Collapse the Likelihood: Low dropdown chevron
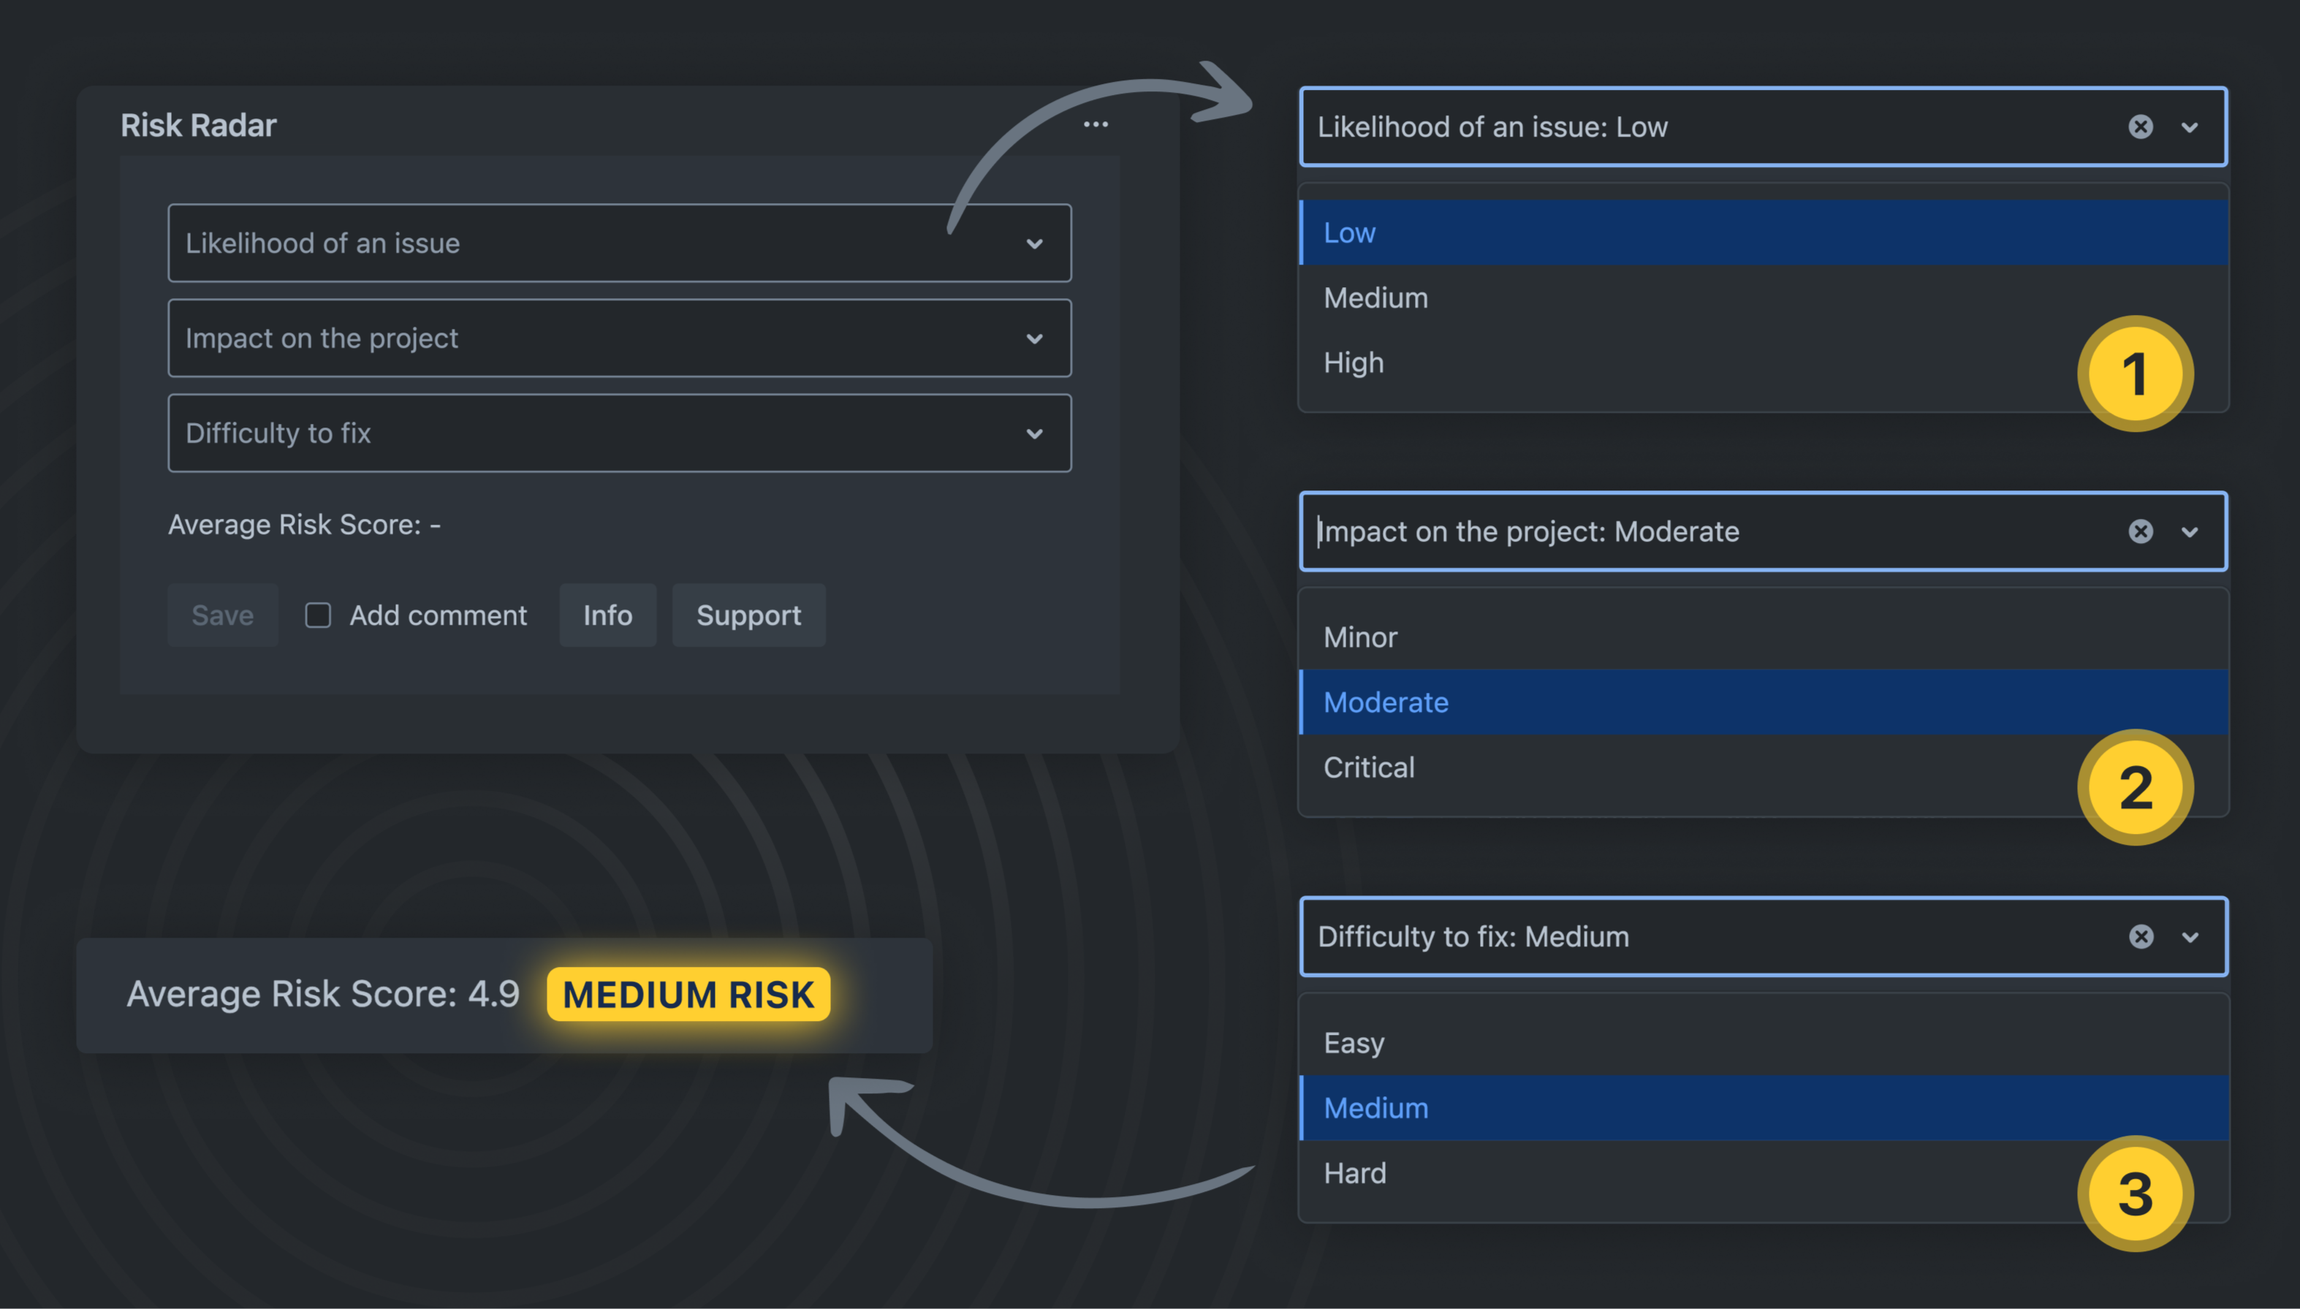The height and width of the screenshot is (1309, 2300). [x=2190, y=128]
